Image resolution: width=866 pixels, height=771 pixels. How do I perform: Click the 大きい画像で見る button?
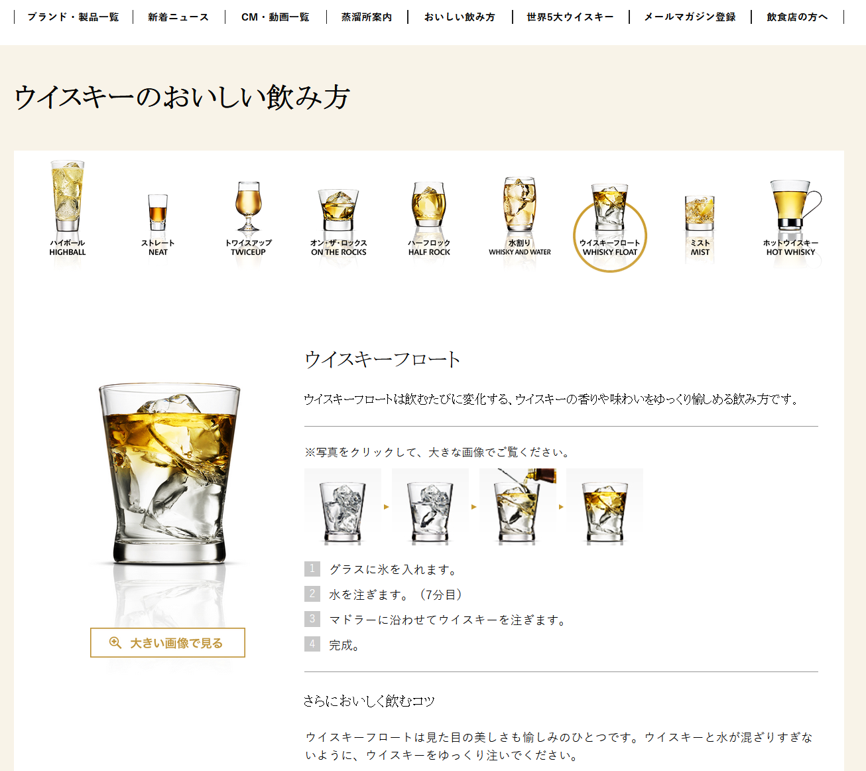point(168,643)
